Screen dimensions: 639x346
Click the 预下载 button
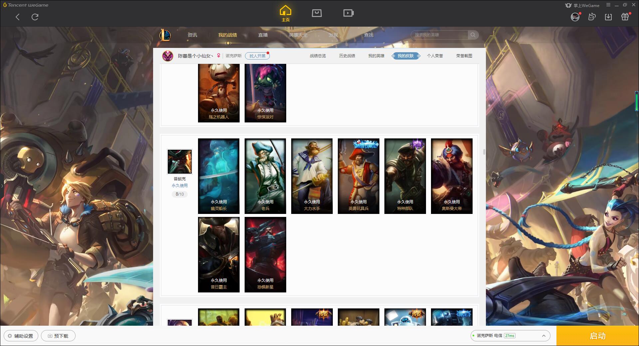click(58, 336)
